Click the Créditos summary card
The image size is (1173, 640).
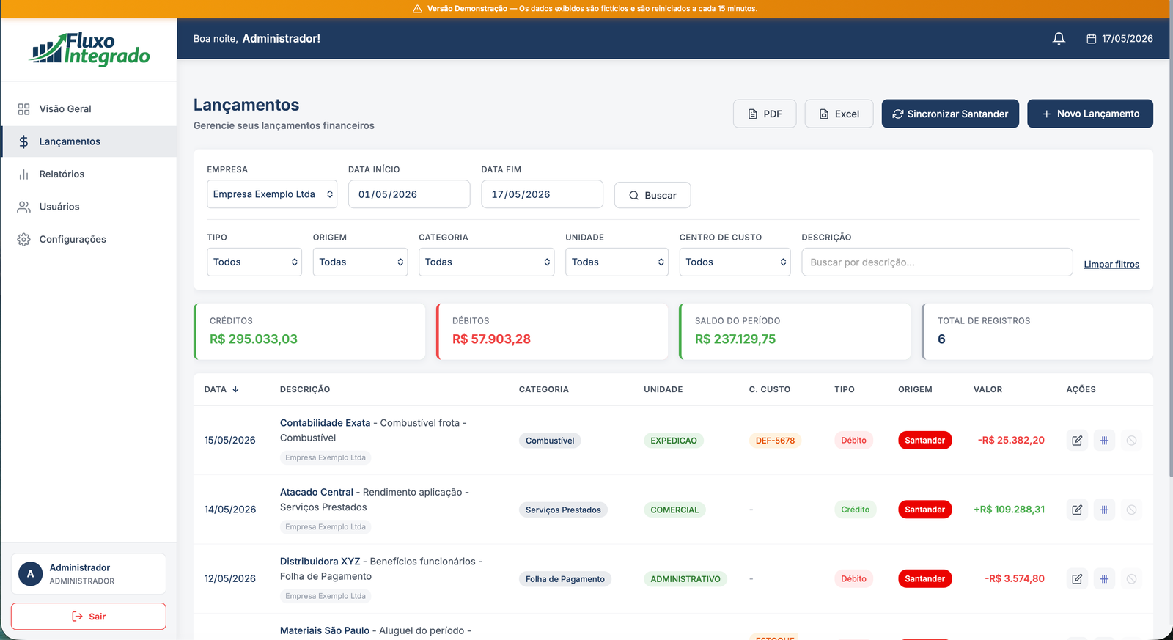[309, 331]
